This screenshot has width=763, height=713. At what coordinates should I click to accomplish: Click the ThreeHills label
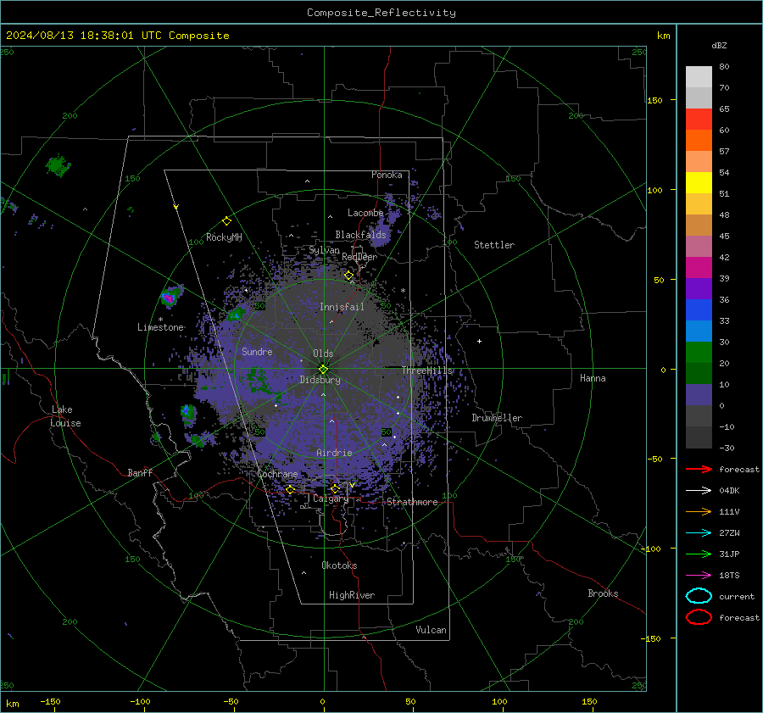coord(427,370)
